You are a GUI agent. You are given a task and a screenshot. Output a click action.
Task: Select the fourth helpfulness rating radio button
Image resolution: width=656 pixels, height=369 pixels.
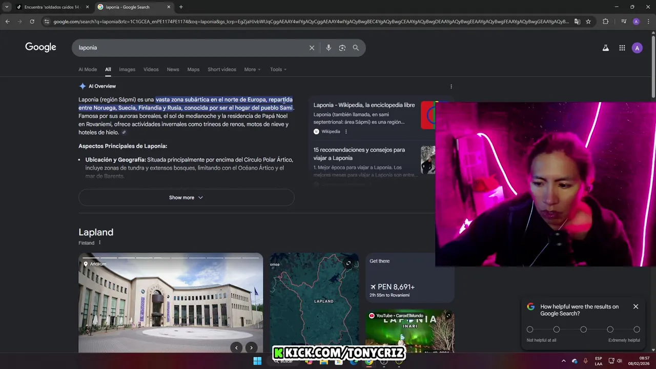click(x=610, y=330)
